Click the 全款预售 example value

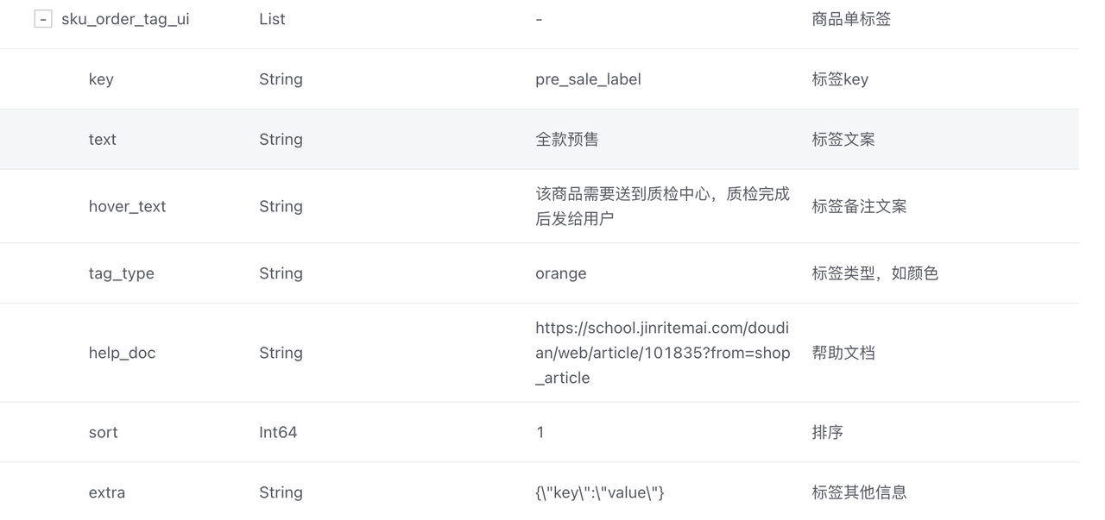click(566, 140)
